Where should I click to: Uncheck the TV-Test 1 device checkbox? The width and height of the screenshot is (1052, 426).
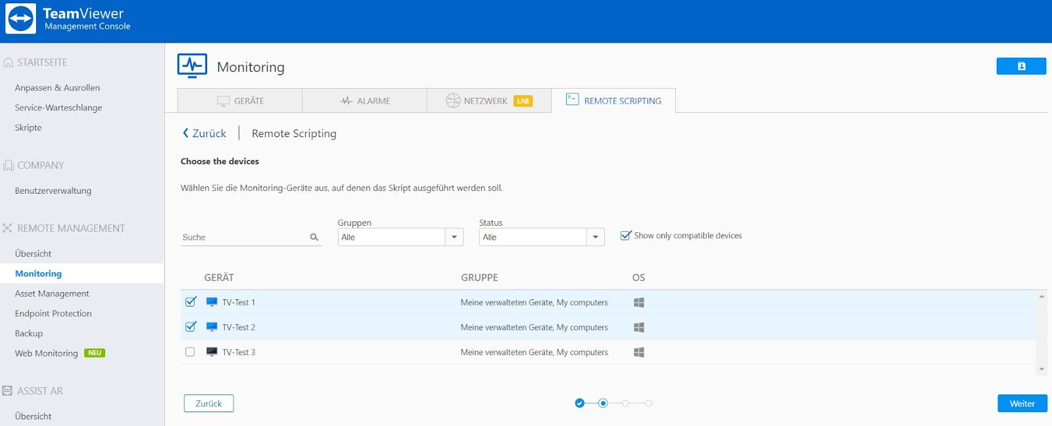tap(191, 302)
